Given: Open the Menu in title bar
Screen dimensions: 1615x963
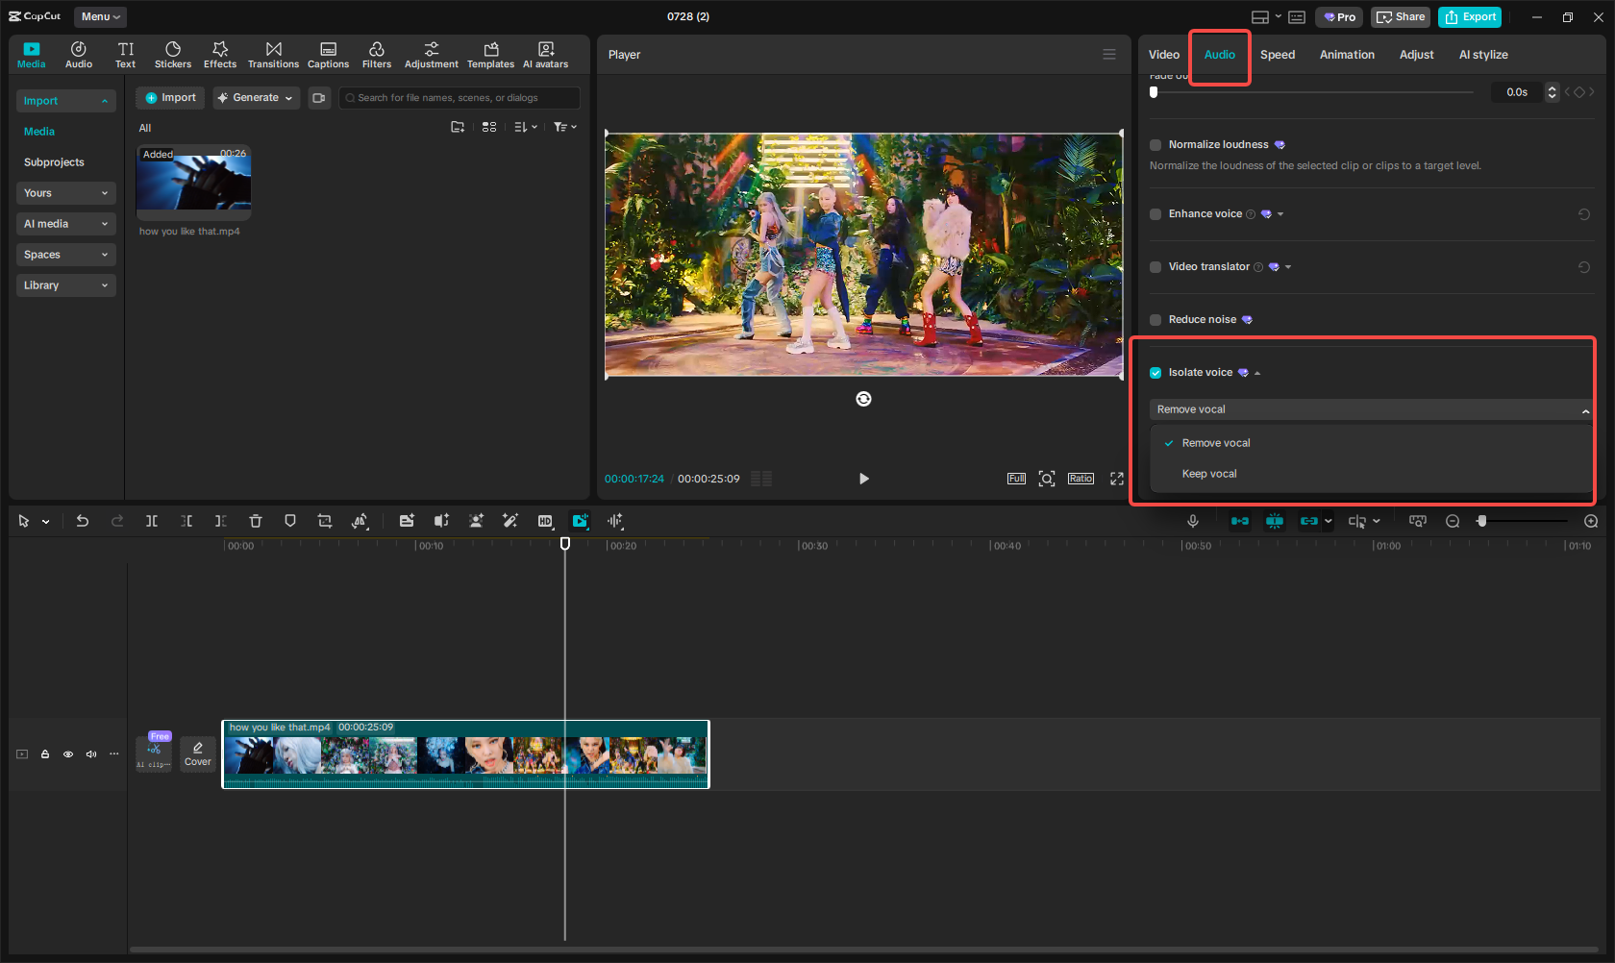Looking at the screenshot, I should click(x=100, y=16).
